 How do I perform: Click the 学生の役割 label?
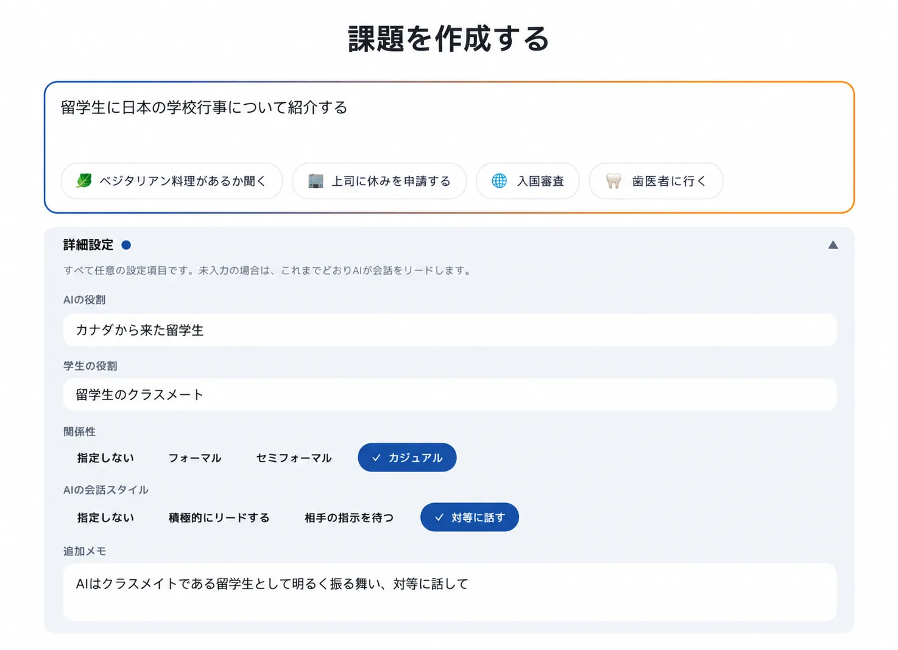click(x=90, y=366)
